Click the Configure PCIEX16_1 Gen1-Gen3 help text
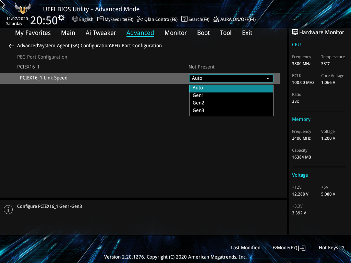The height and width of the screenshot is (263, 351). [x=49, y=206]
